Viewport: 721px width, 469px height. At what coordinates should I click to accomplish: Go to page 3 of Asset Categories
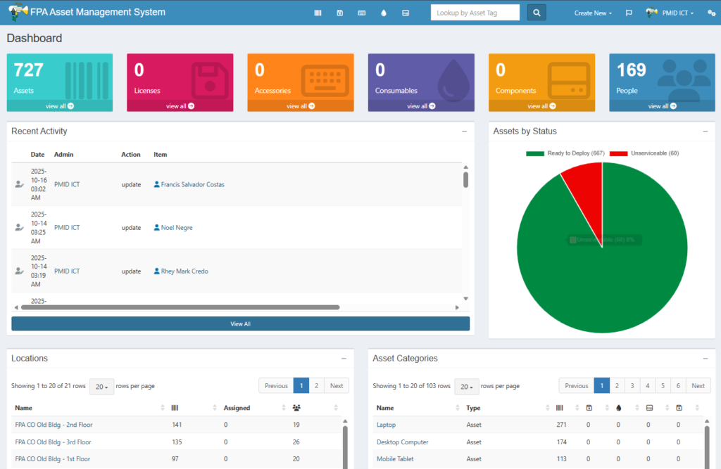coord(632,385)
